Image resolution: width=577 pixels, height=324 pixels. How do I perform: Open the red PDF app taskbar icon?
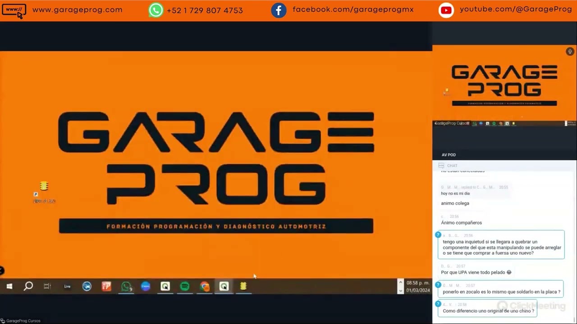[x=106, y=286]
